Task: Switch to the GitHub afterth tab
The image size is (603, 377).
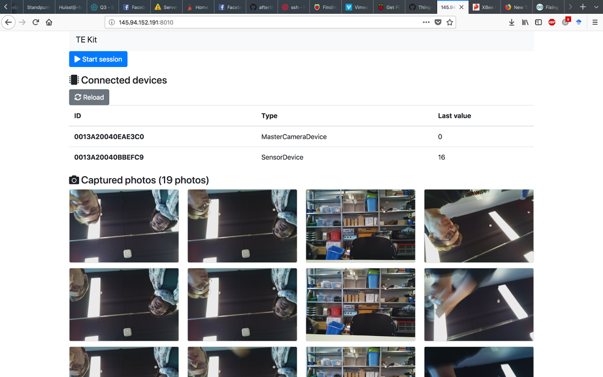Action: point(262,7)
